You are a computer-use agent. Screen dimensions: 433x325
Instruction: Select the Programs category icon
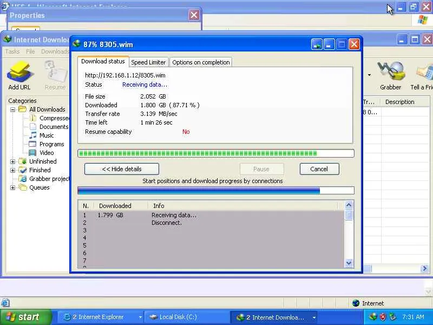[32, 144]
